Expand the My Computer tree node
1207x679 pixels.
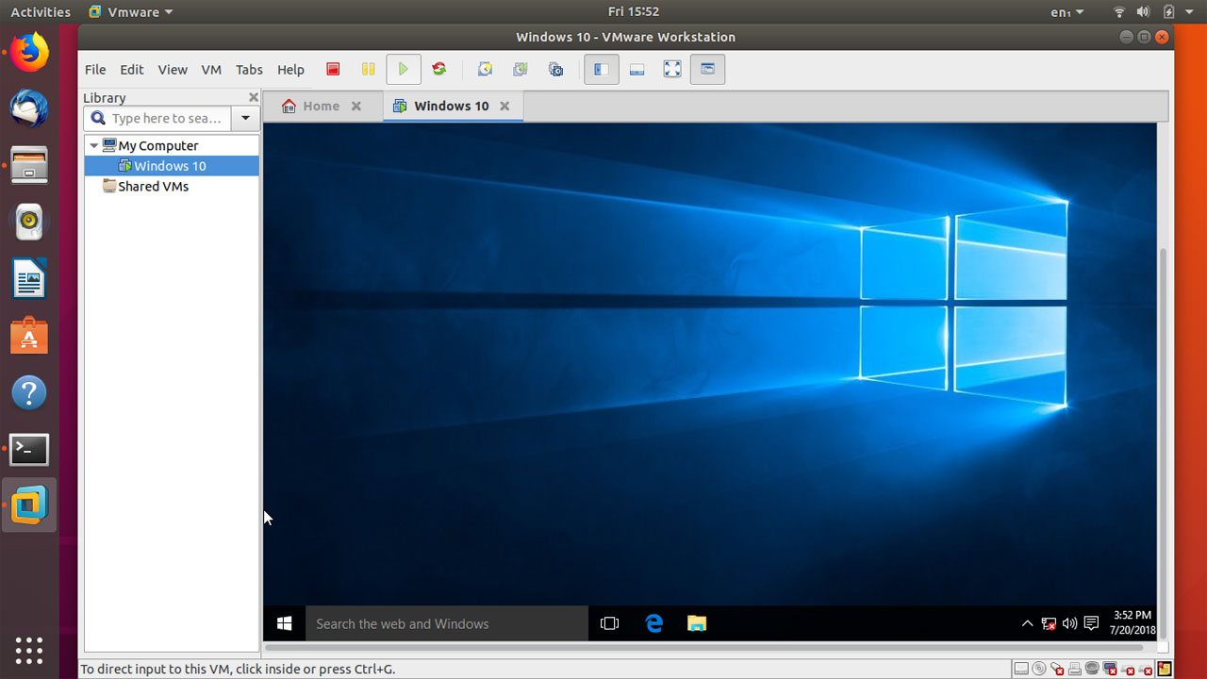[x=93, y=145]
